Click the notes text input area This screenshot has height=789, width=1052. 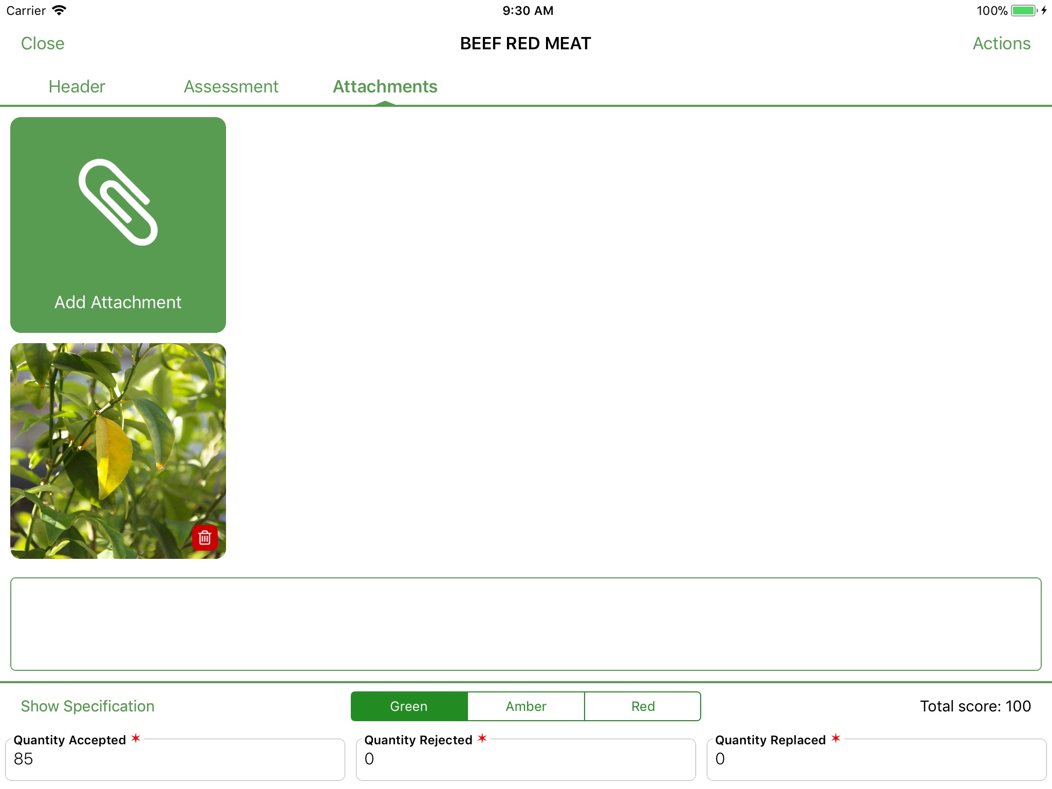pos(526,623)
